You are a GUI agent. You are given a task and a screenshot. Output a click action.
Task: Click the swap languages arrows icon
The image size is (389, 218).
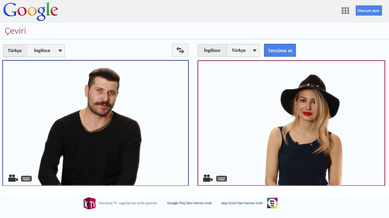point(180,50)
